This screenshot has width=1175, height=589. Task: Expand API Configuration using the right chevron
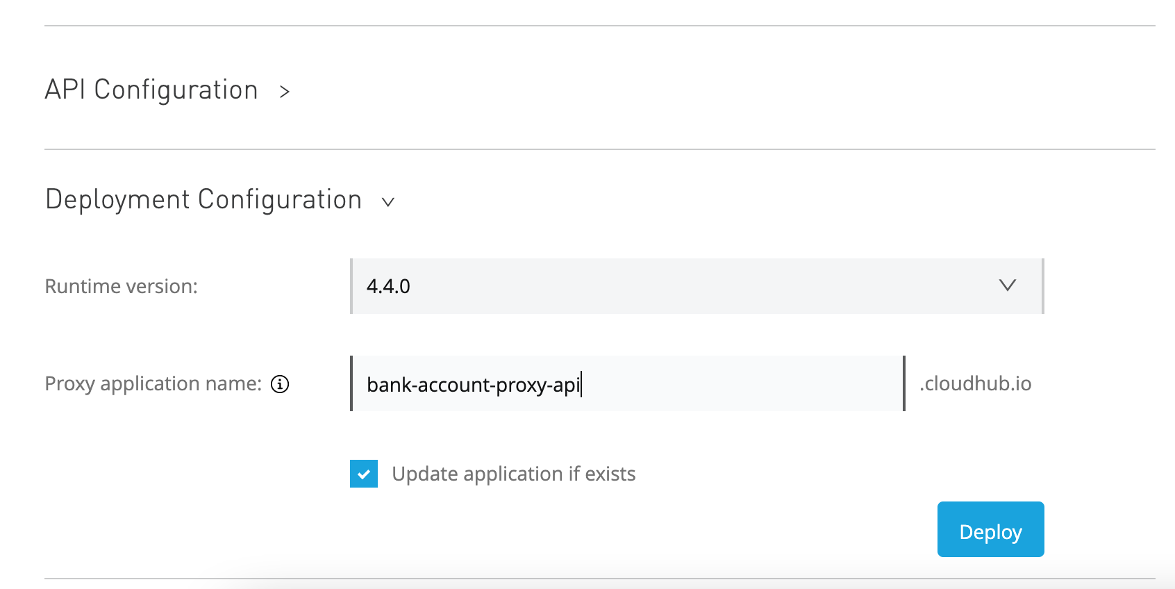coord(284,92)
